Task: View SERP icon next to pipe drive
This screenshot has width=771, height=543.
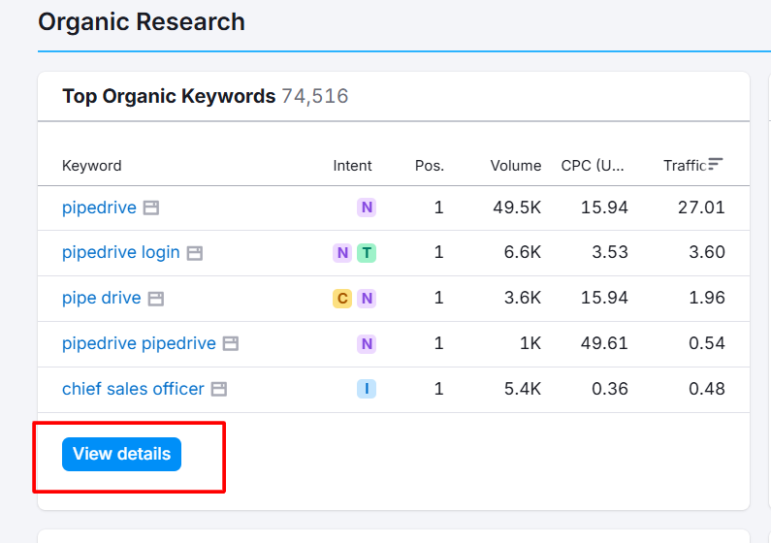Action: pos(156,299)
